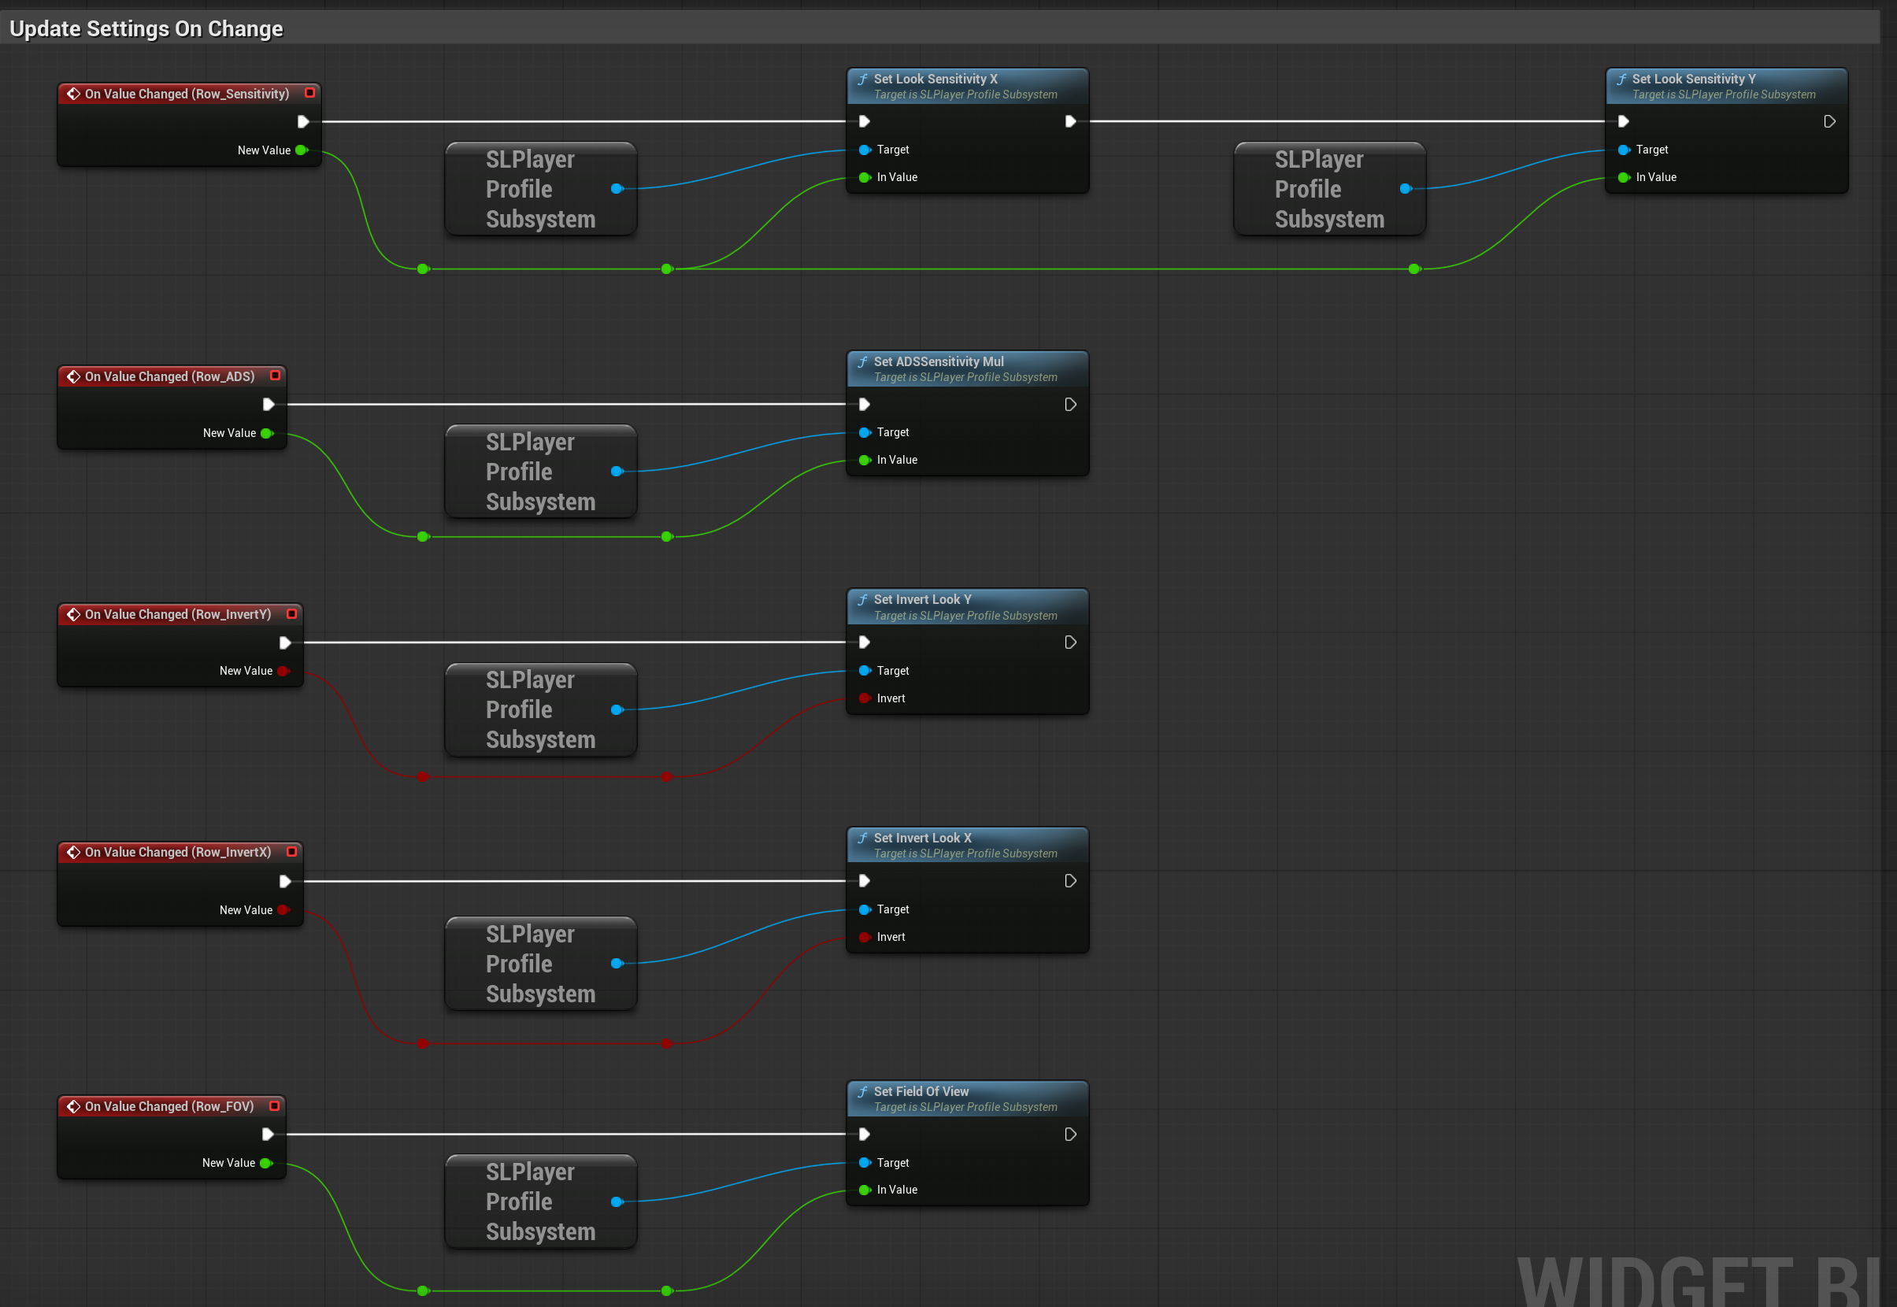Image resolution: width=1897 pixels, height=1307 pixels.
Task: Click New Value pin on Row_FOV event
Action: (265, 1163)
